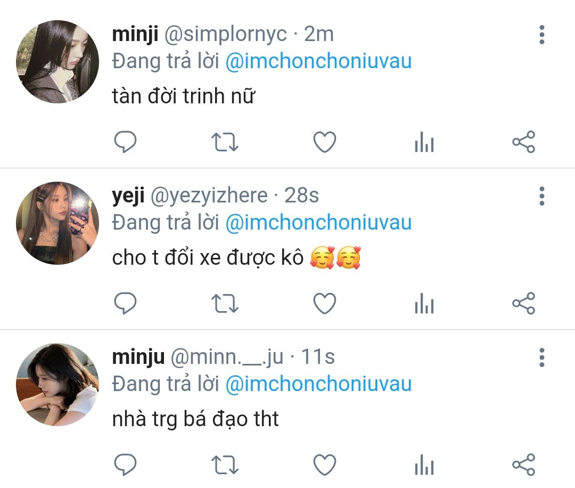Image resolution: width=575 pixels, height=488 pixels.
Task: Like minju's tweet with the heart
Action: tap(325, 465)
